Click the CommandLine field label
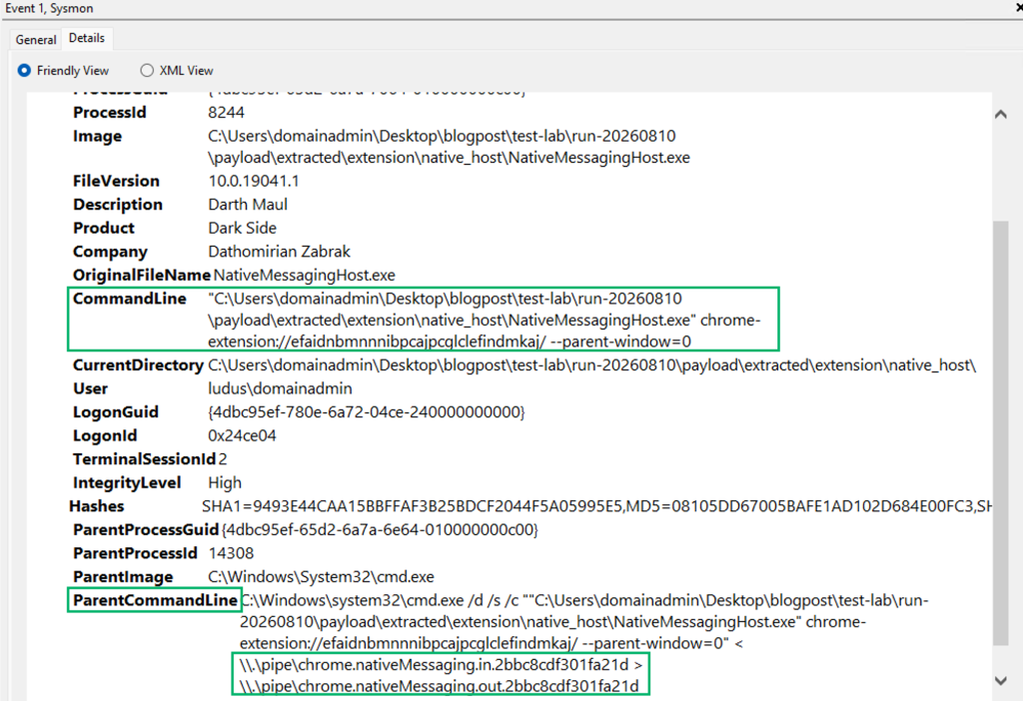Viewport: 1023px width, 701px height. point(130,299)
